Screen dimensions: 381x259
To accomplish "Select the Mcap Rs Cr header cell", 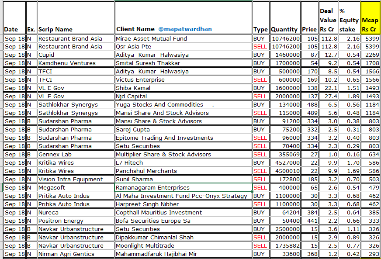I will (x=370, y=18).
